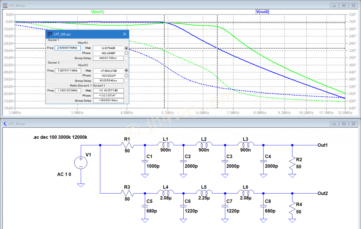Click the 5.7MHz frequency axis label
Image resolution: width=361 pixels, height=229 pixels.
[x=167, y=113]
